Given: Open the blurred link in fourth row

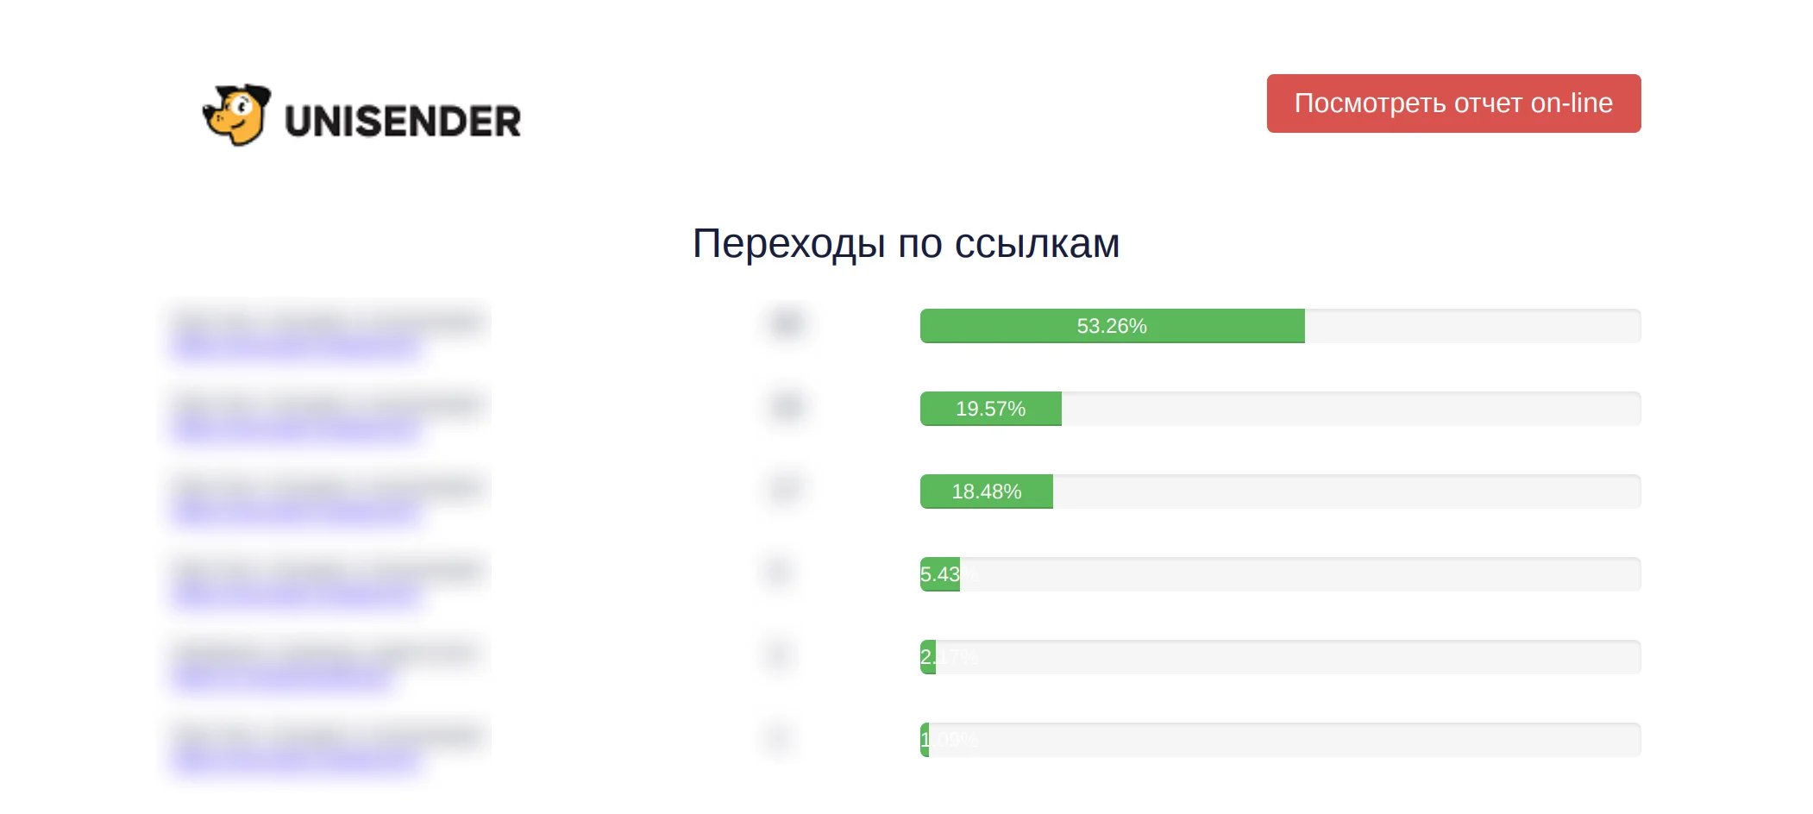Looking at the screenshot, I should tap(296, 595).
